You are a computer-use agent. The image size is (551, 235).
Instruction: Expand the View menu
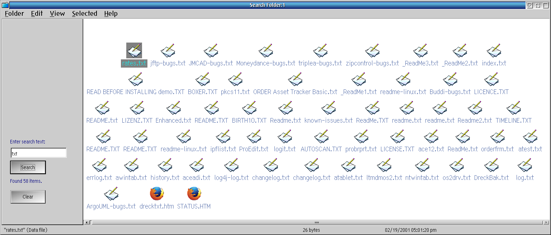coord(57,14)
